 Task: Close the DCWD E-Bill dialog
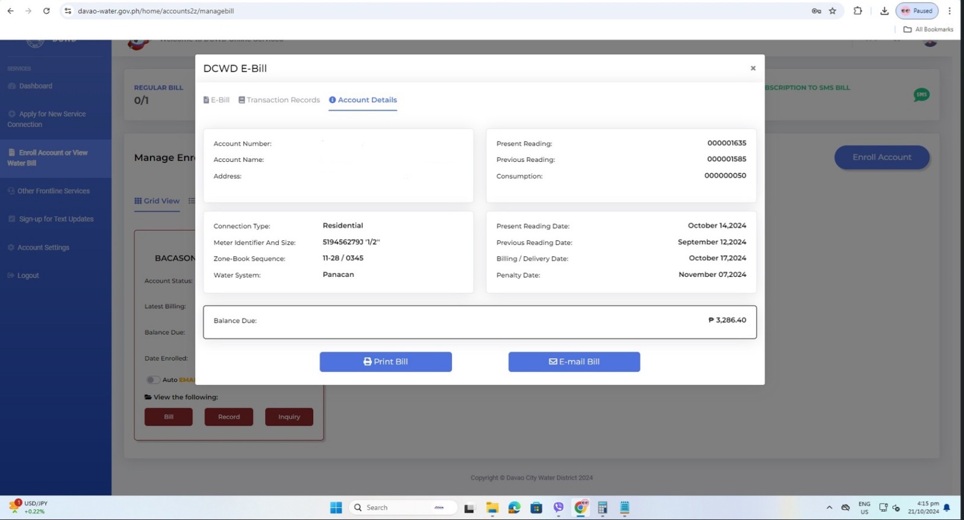point(753,69)
